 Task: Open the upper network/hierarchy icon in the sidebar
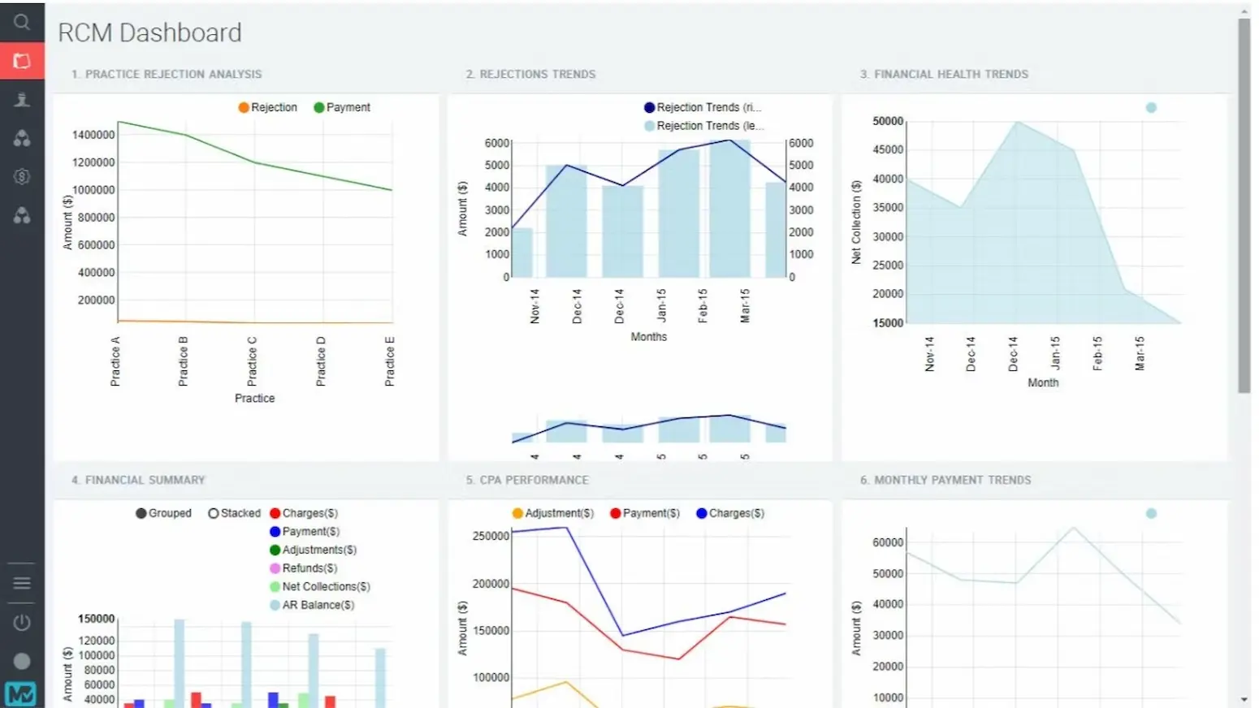pyautogui.click(x=21, y=138)
